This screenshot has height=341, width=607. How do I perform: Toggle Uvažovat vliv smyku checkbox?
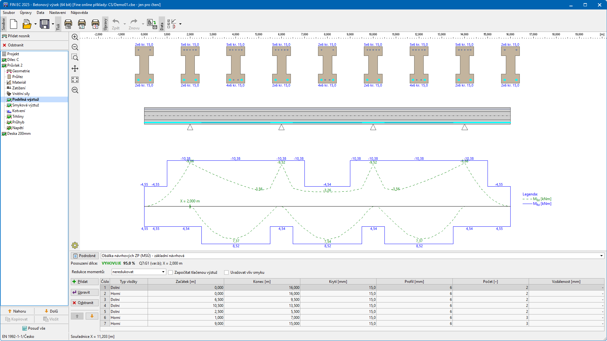226,272
